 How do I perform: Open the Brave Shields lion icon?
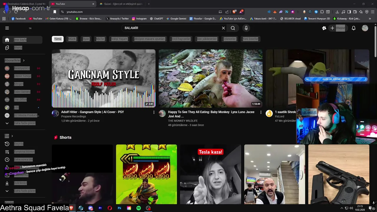click(234, 12)
